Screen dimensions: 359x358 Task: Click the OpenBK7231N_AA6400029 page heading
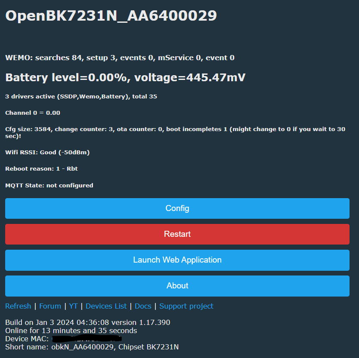click(x=111, y=16)
